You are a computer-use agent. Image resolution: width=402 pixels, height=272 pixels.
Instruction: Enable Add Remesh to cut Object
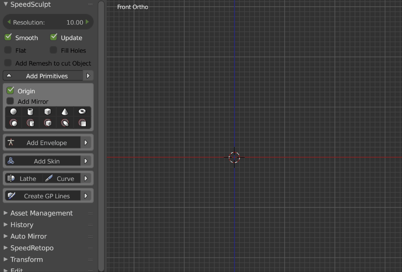coord(8,63)
